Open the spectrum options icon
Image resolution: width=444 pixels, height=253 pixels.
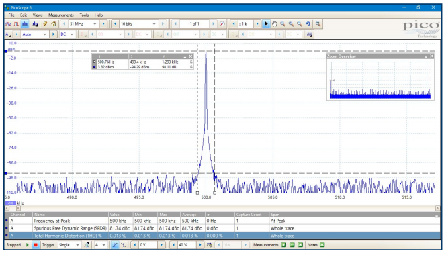click(x=35, y=24)
